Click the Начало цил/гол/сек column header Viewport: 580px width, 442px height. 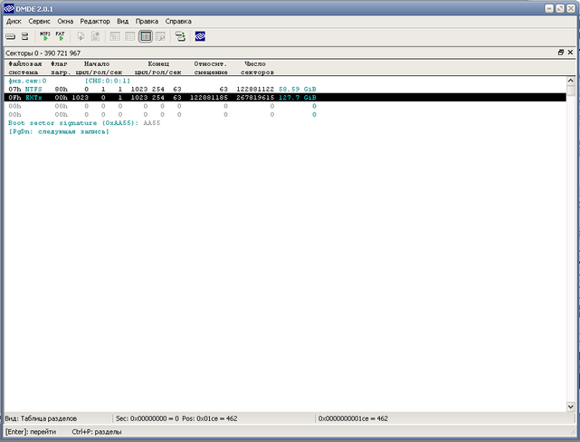click(x=99, y=68)
